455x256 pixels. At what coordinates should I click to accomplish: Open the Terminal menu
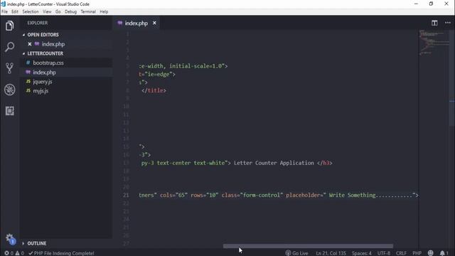[x=88, y=11]
